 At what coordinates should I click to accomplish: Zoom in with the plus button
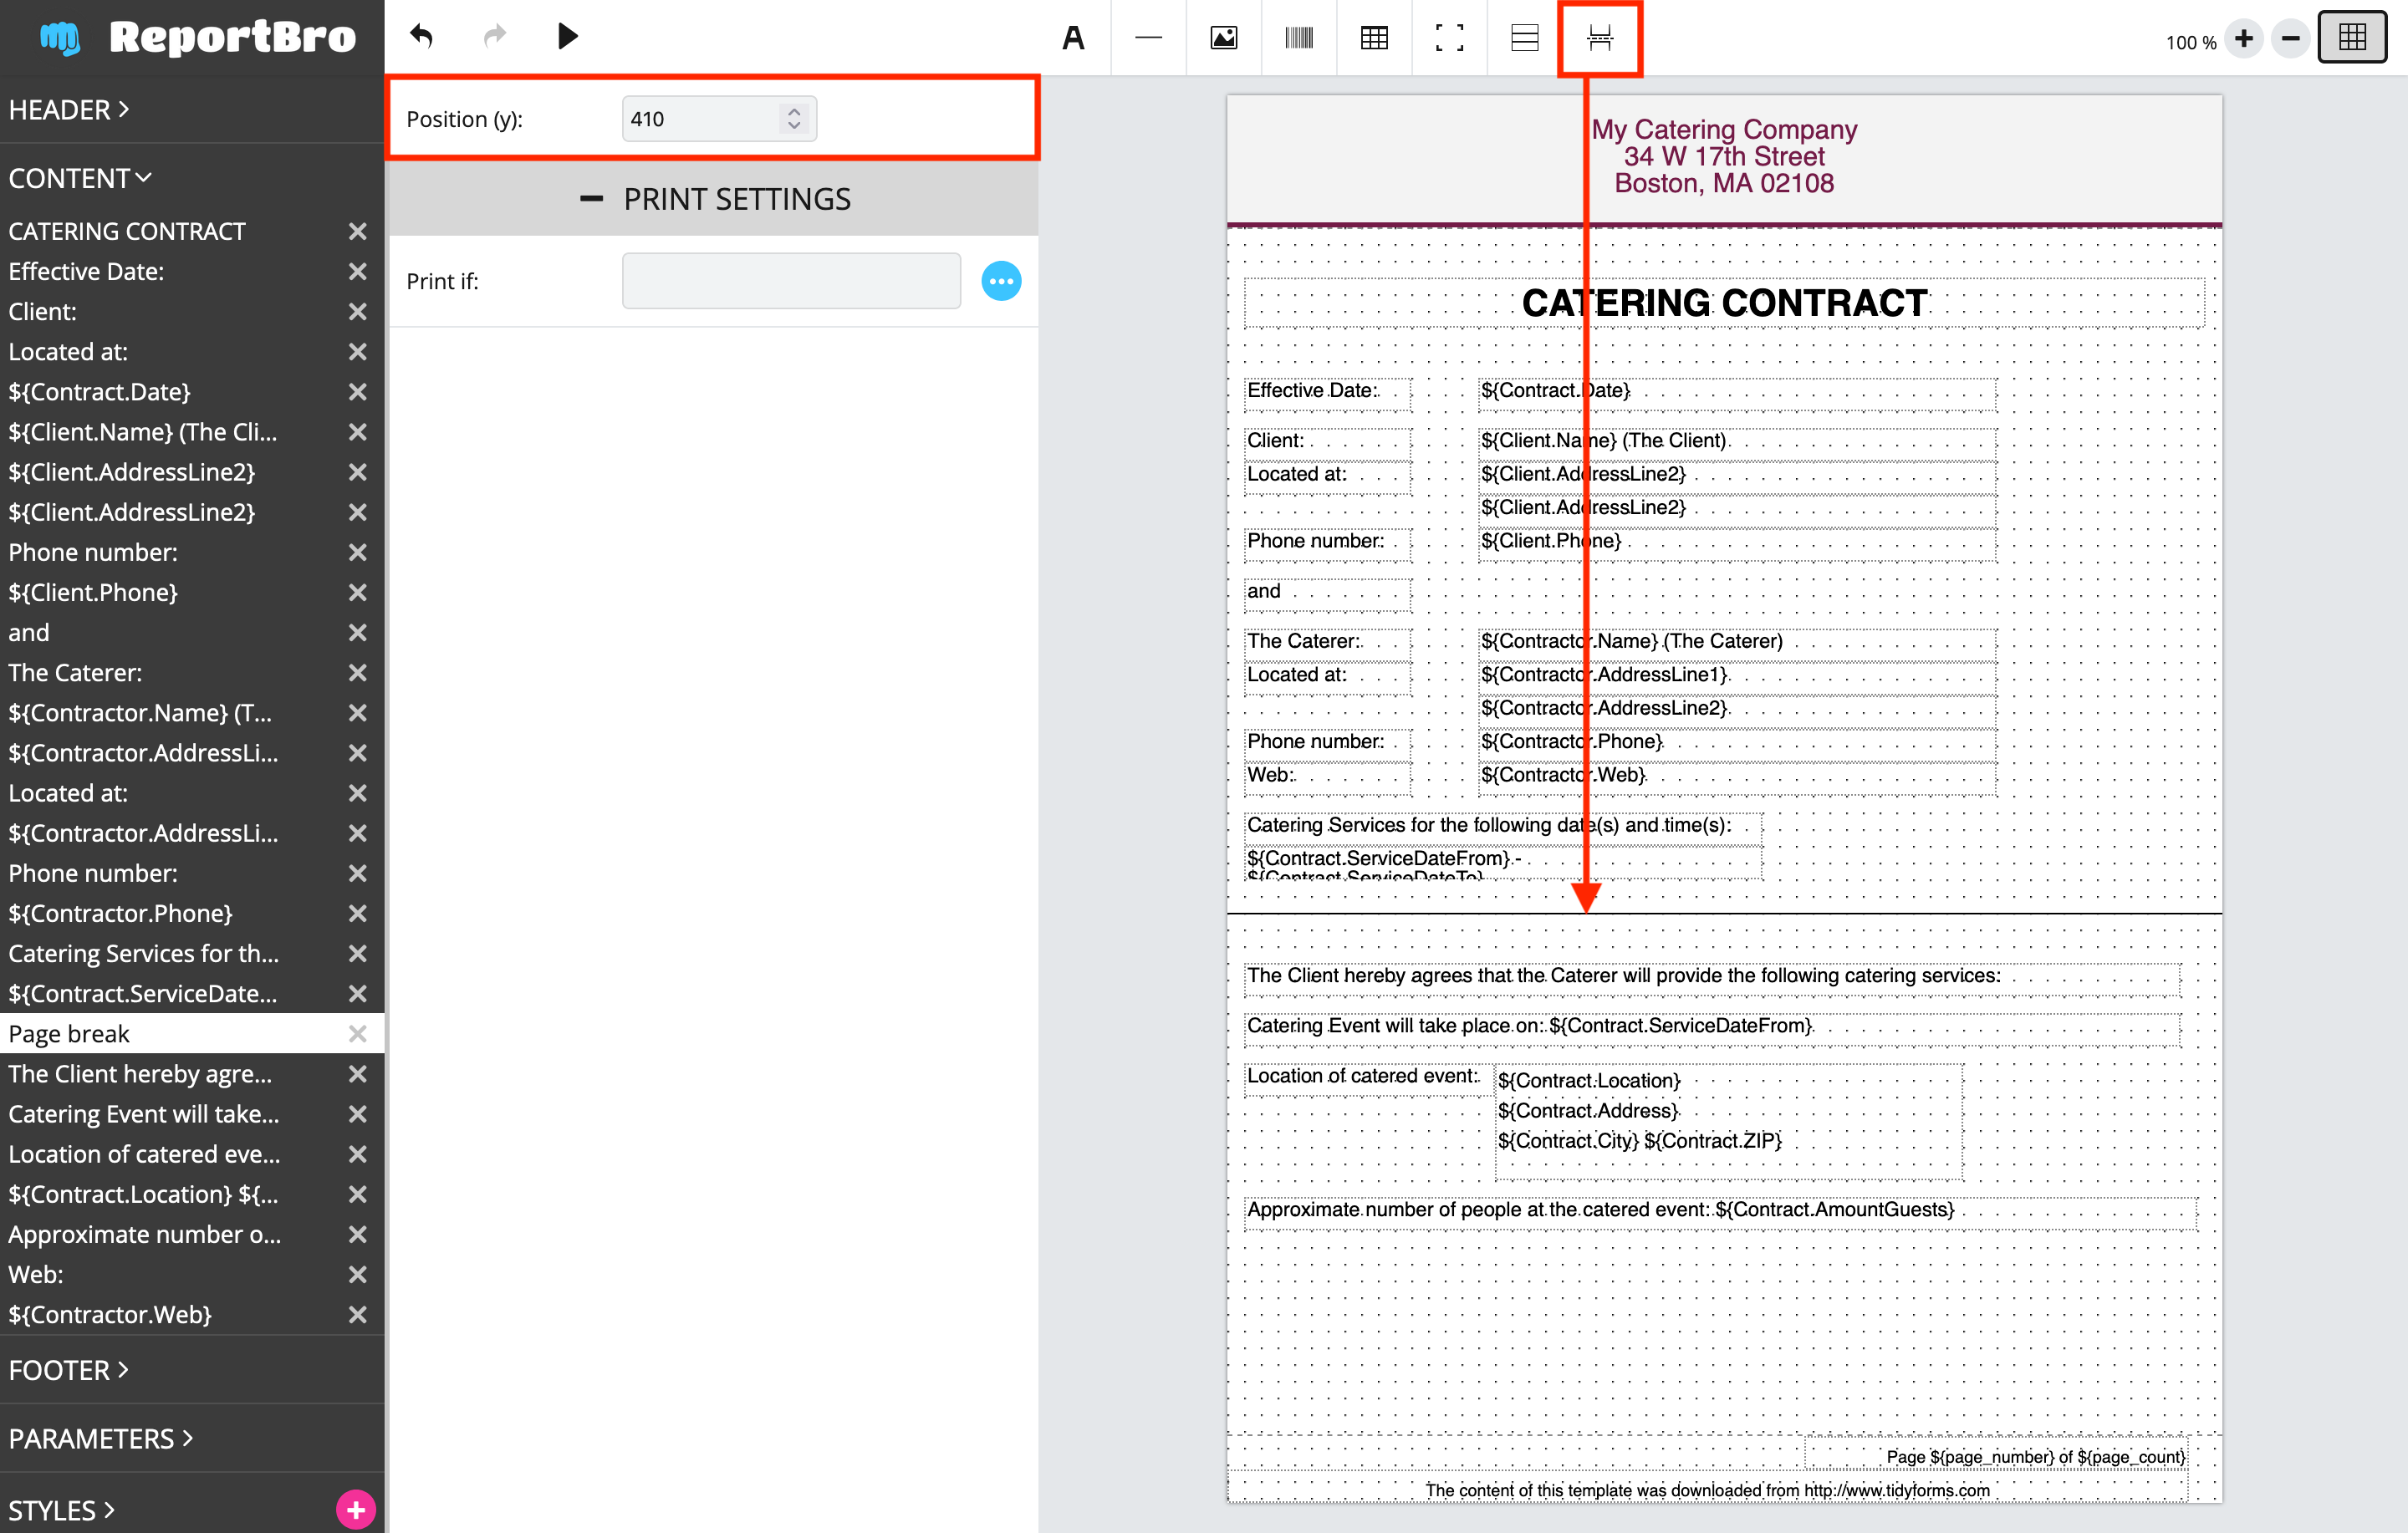click(2244, 39)
